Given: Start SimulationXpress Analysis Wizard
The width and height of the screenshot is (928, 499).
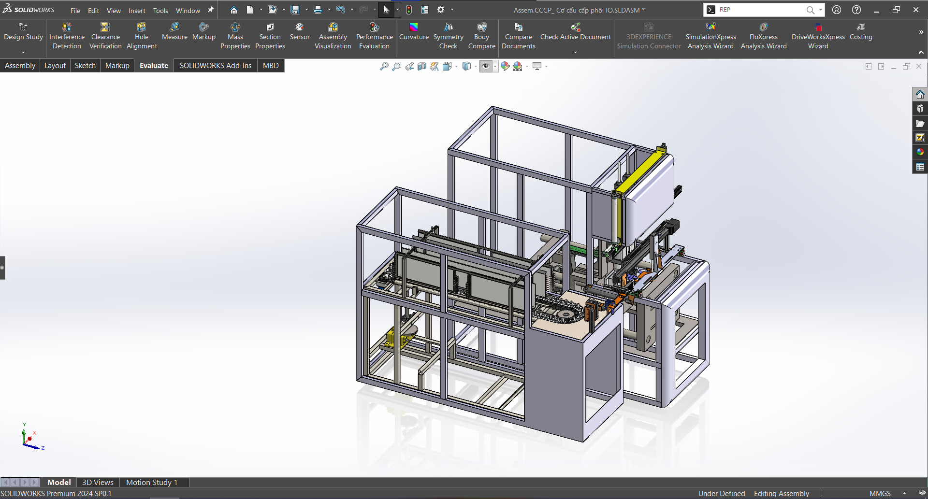Looking at the screenshot, I should point(710,36).
